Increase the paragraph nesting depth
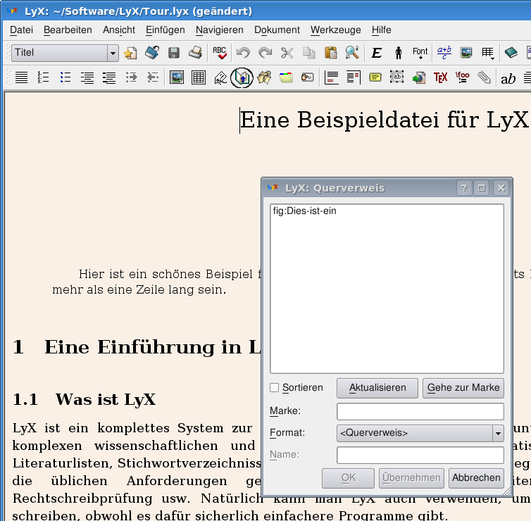 click(x=131, y=77)
